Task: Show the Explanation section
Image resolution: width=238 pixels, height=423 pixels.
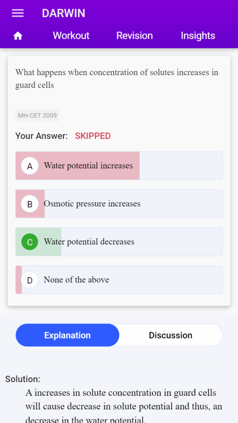Action: pyautogui.click(x=67, y=335)
